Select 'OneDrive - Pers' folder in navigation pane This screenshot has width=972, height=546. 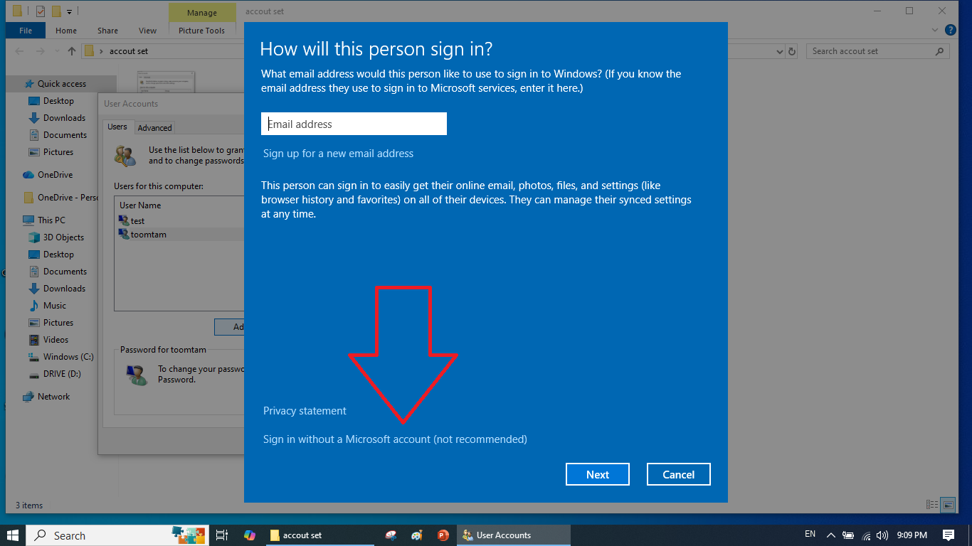point(60,198)
